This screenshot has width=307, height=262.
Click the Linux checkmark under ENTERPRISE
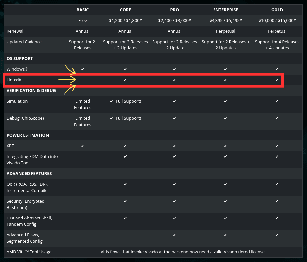tap(225, 80)
